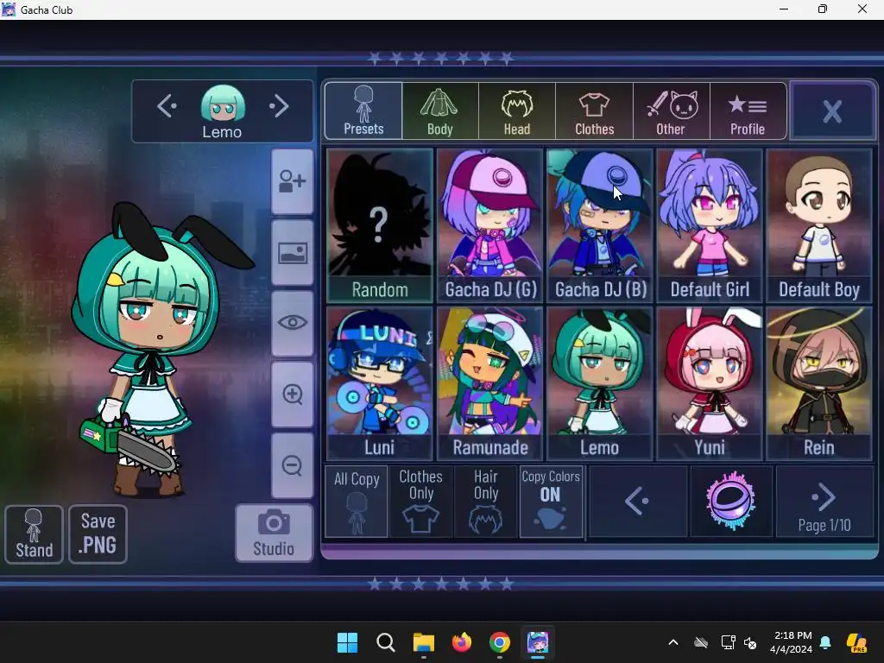The image size is (884, 663).
Task: Open the background image picker
Action: [x=292, y=253]
